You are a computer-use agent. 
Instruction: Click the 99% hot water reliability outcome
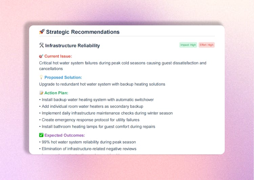coord(88,142)
